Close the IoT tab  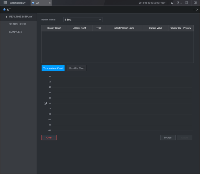(50, 3)
